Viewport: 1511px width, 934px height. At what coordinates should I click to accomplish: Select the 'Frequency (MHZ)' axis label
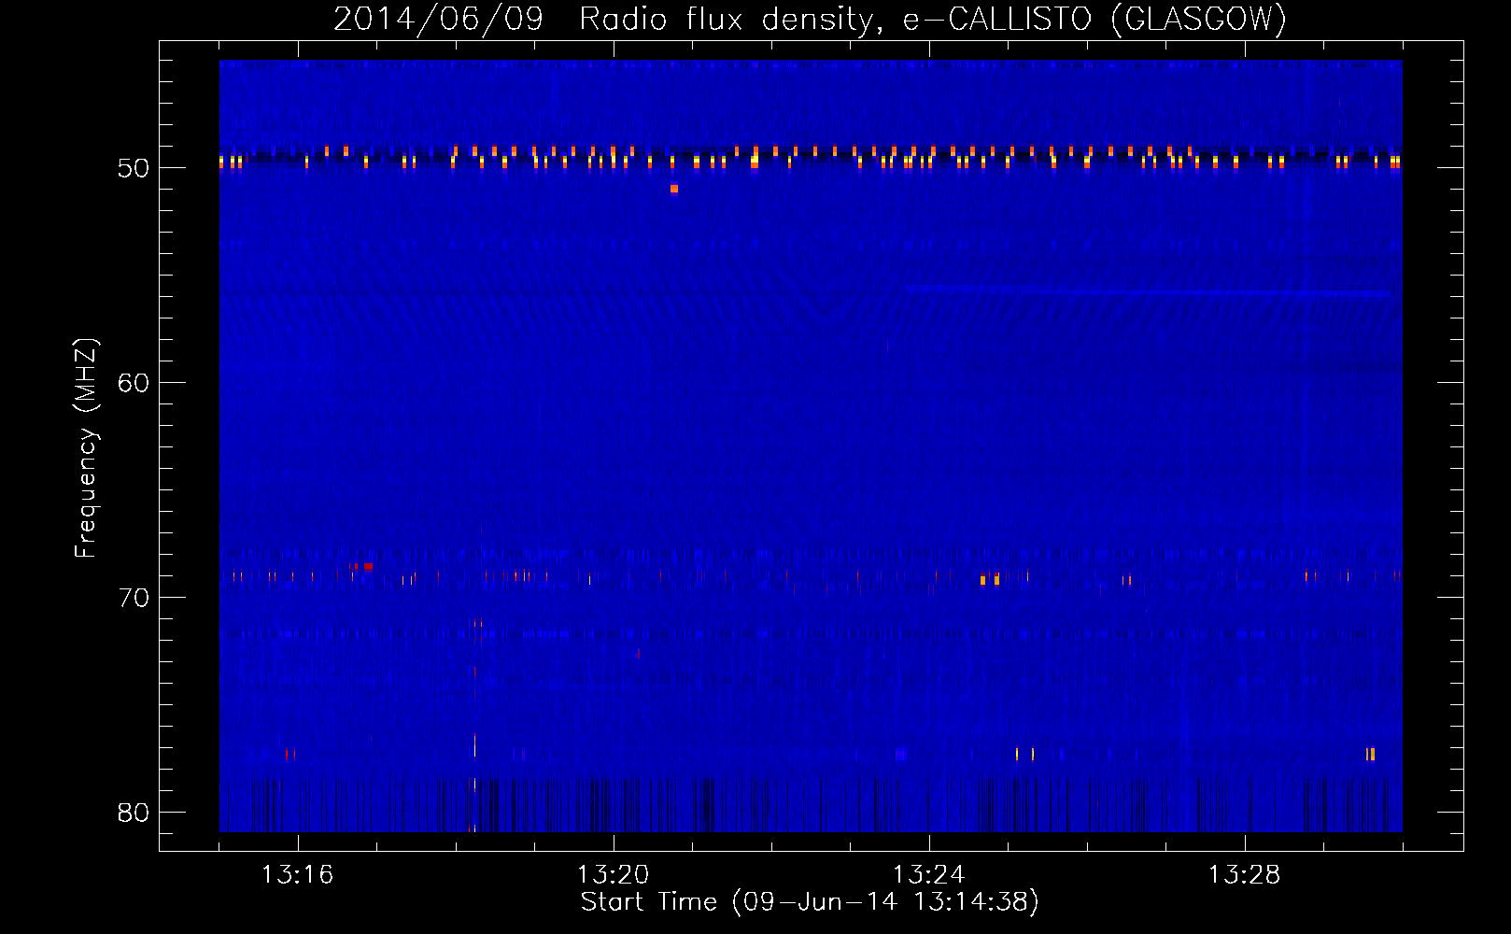point(86,448)
